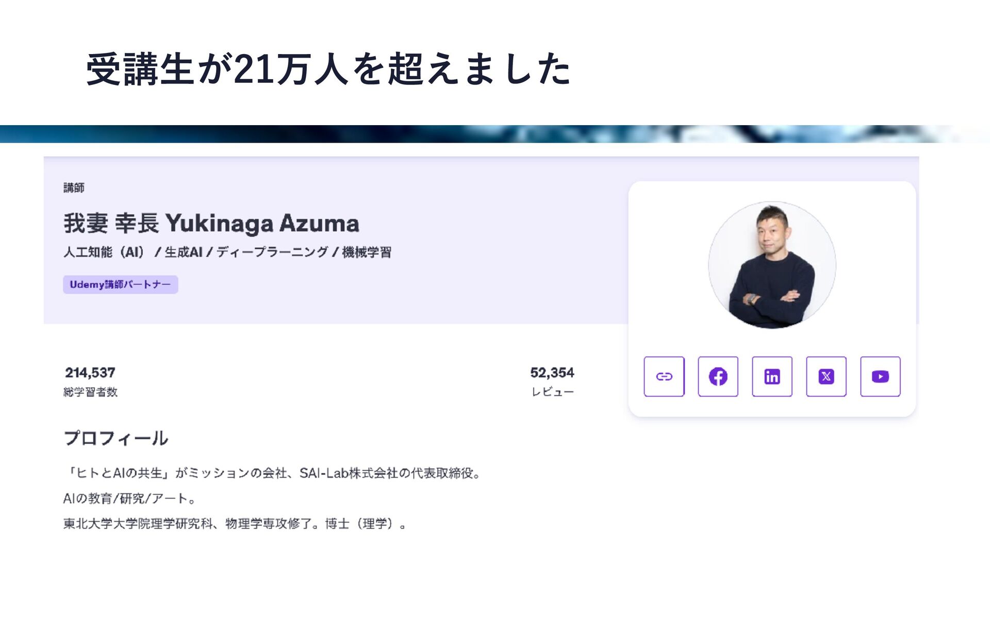This screenshot has width=990, height=618.
Task: Open the X (Twitter) profile icon
Action: point(826,376)
